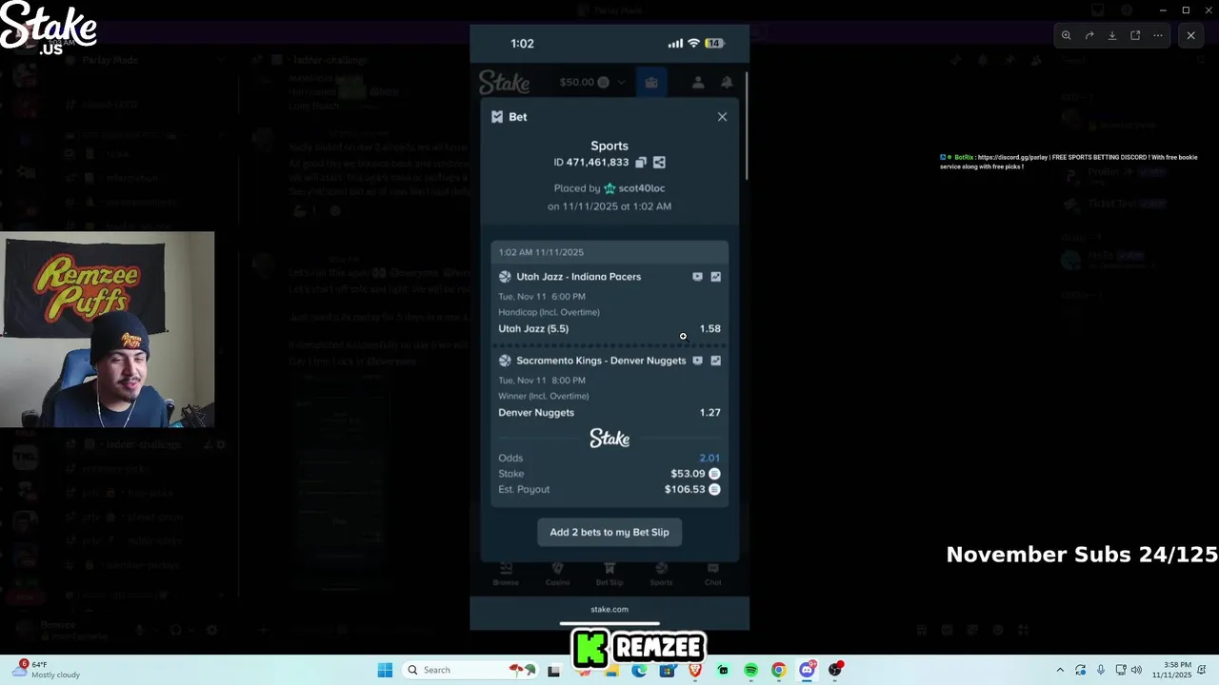Open live stream for Sacramento Kings - Denver Nuggets
The height and width of the screenshot is (685, 1219).
[x=697, y=361]
